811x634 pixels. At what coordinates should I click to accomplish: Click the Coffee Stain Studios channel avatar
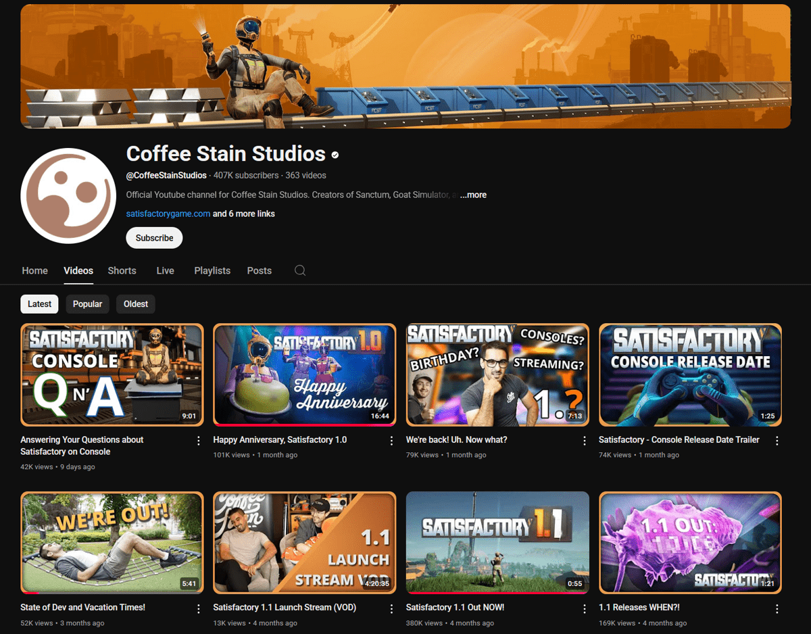[68, 196]
